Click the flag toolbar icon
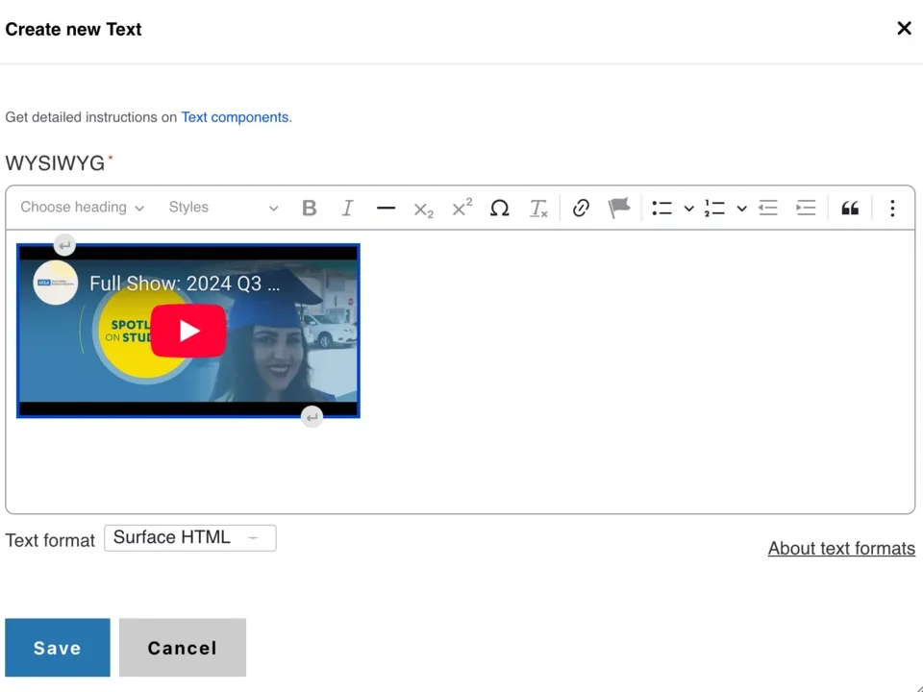The width and height of the screenshot is (923, 692). pos(618,208)
